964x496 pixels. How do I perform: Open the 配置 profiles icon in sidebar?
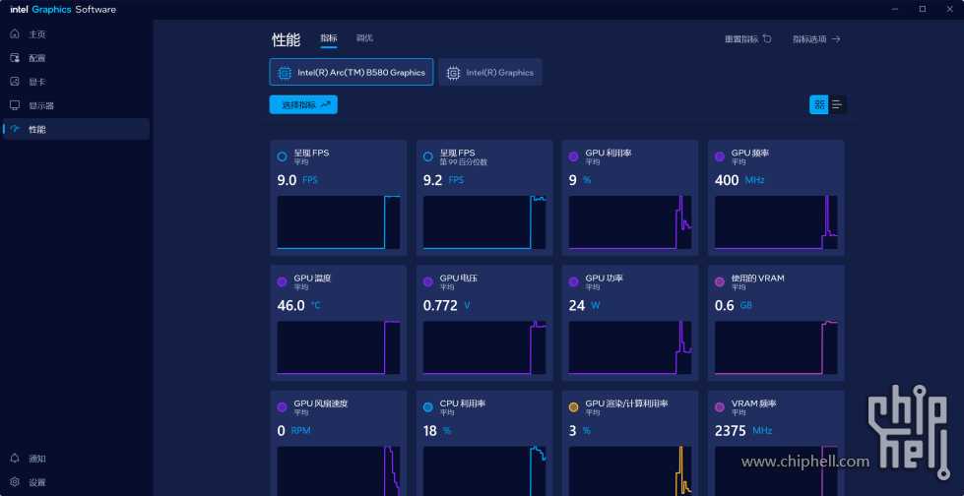click(x=15, y=58)
